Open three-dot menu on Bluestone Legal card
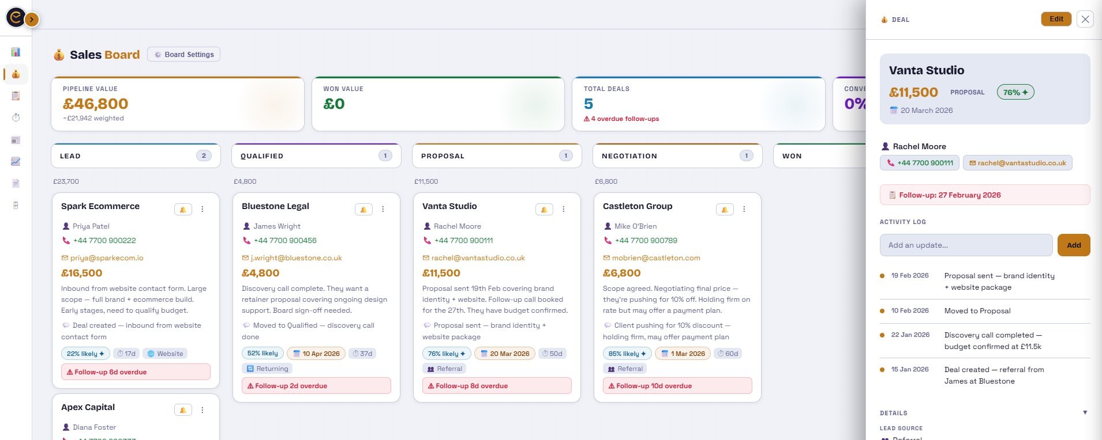The image size is (1102, 440). pyautogui.click(x=383, y=209)
